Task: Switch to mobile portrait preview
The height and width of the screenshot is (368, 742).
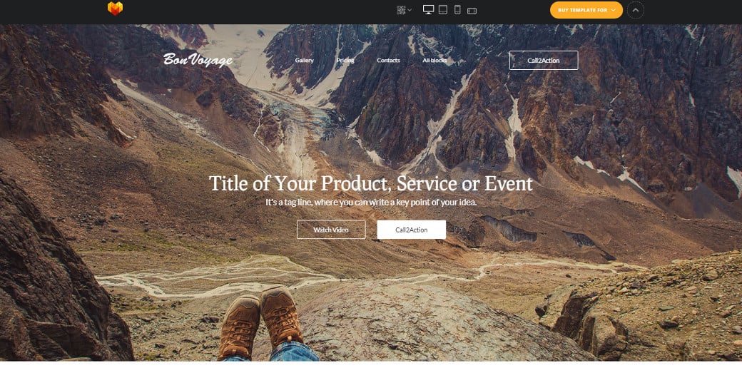Action: pyautogui.click(x=457, y=9)
